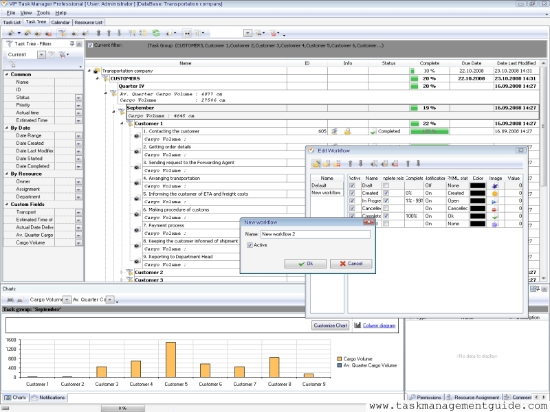
Task: Open the Cargo Volume dropdown in Charts
Action: (66, 300)
